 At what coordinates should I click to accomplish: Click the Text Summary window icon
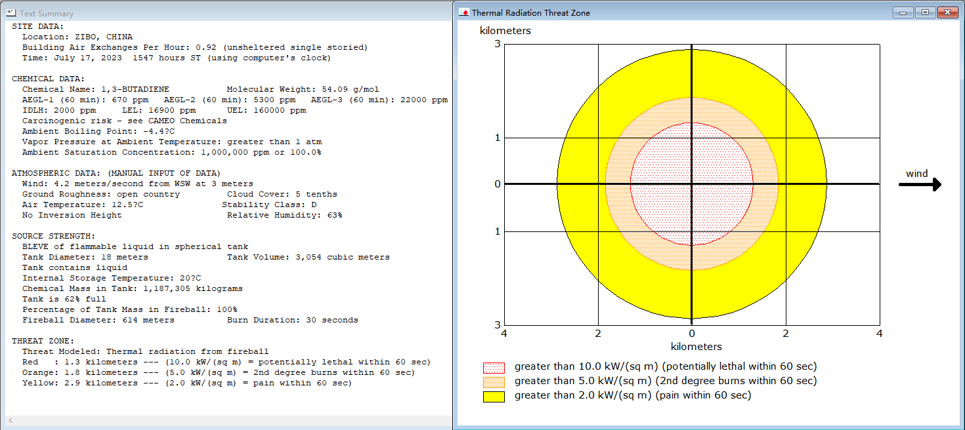tap(12, 12)
